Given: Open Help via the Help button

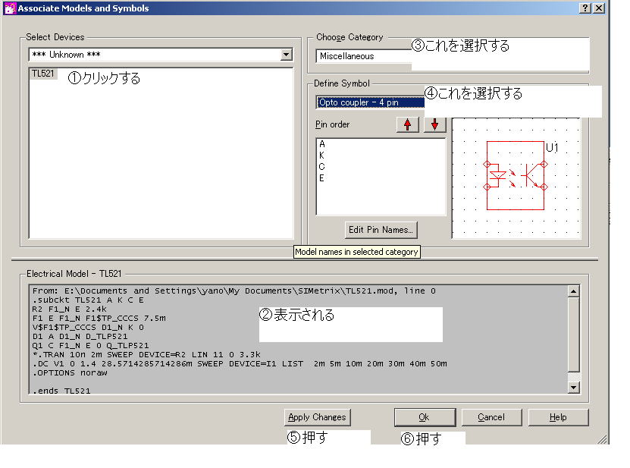Looking at the screenshot, I should click(x=558, y=417).
